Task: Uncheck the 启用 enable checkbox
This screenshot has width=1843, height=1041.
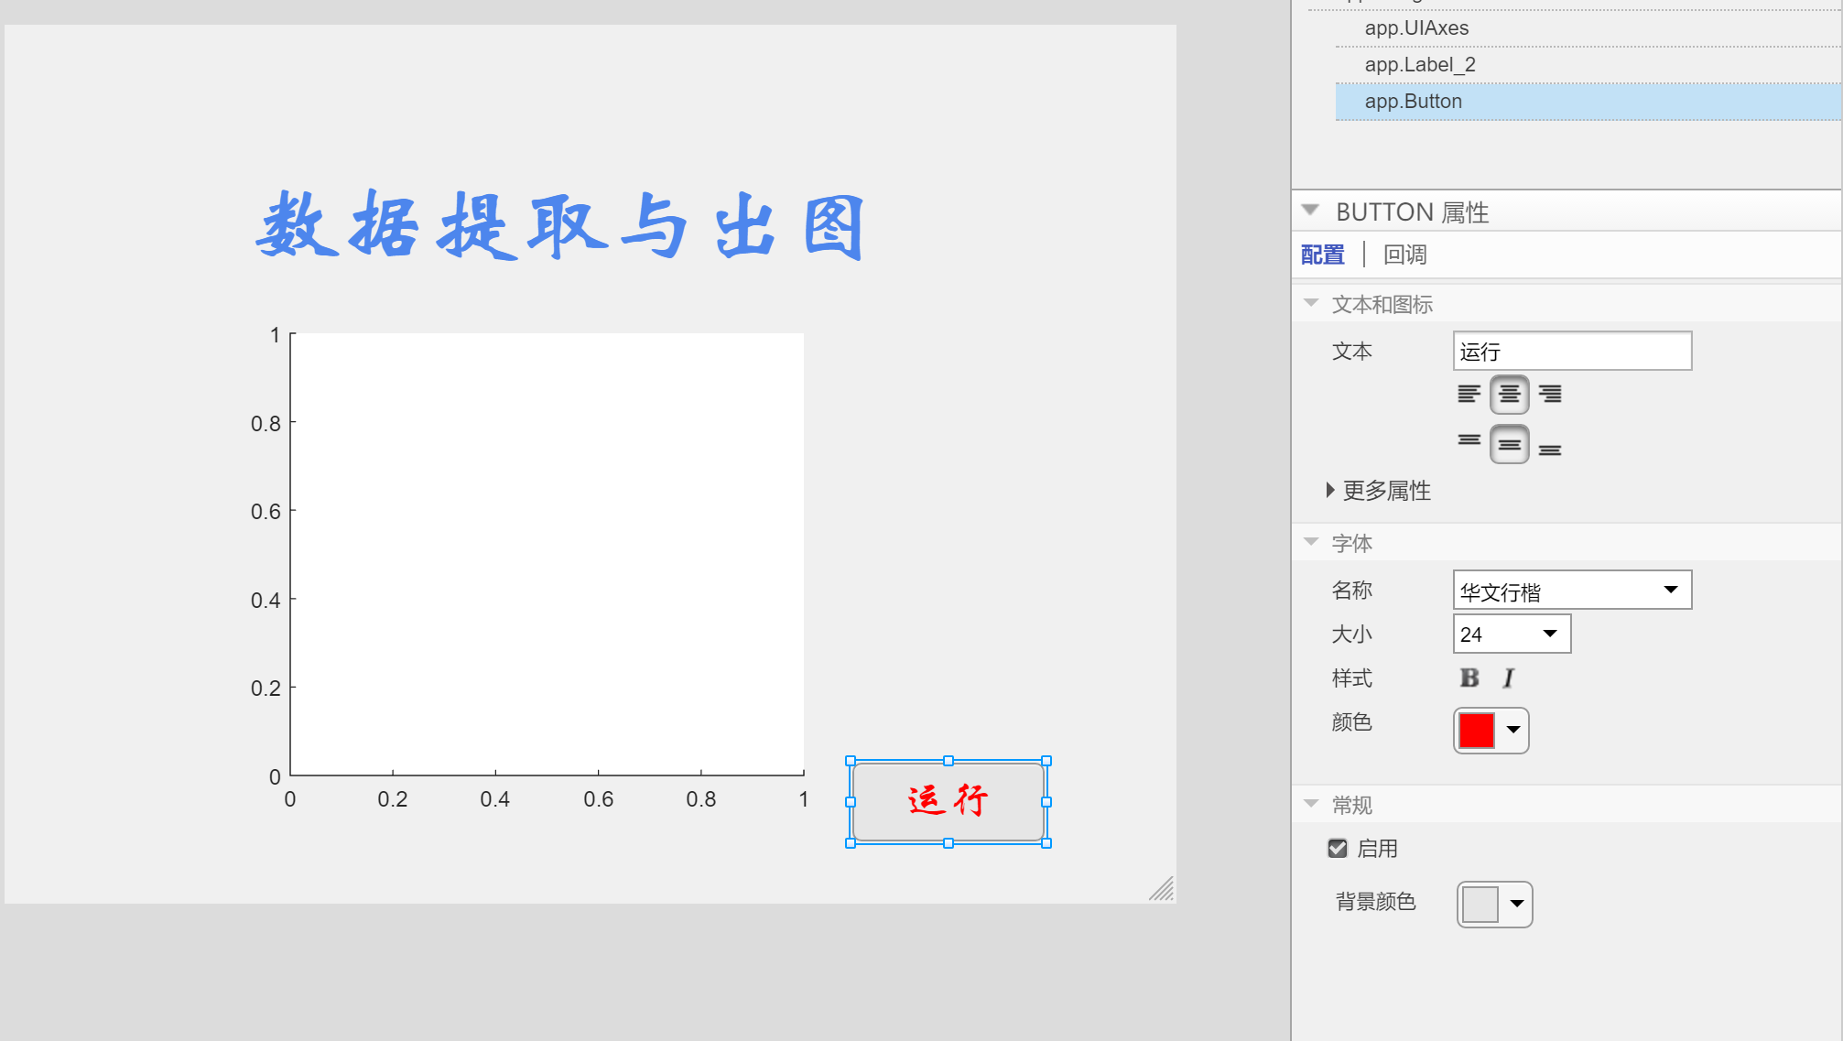Action: (x=1338, y=848)
